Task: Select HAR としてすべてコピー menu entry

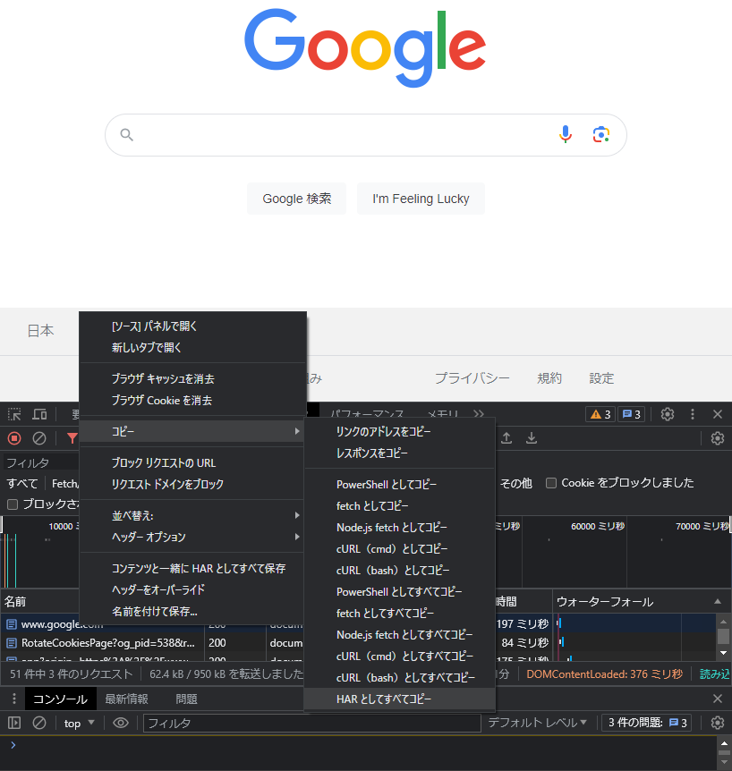Action: point(399,699)
